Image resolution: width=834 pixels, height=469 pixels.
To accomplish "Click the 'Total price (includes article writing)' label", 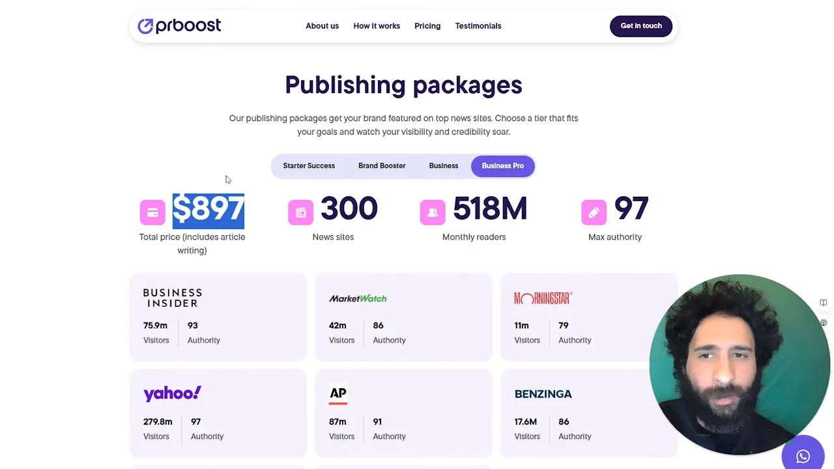I will (x=192, y=244).
